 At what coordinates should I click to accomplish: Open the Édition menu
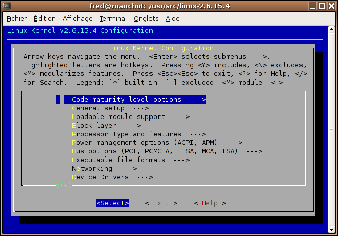click(x=45, y=19)
